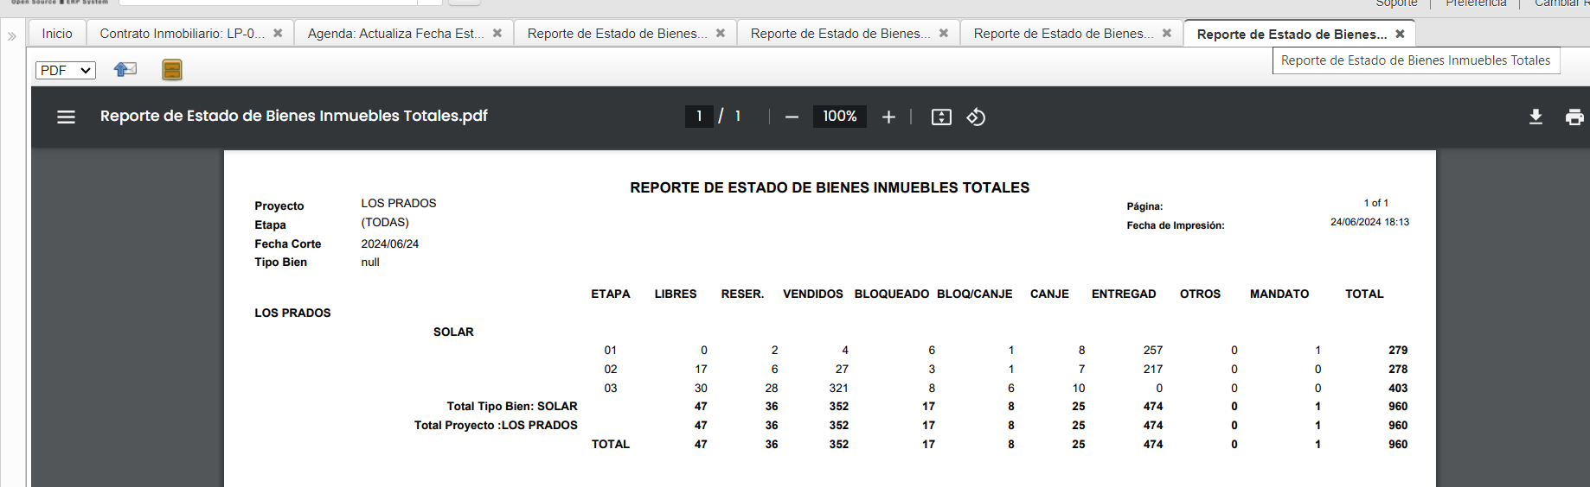The image size is (1590, 487).
Task: Close the Contrato Inmobiliario tab
Action: click(x=278, y=33)
